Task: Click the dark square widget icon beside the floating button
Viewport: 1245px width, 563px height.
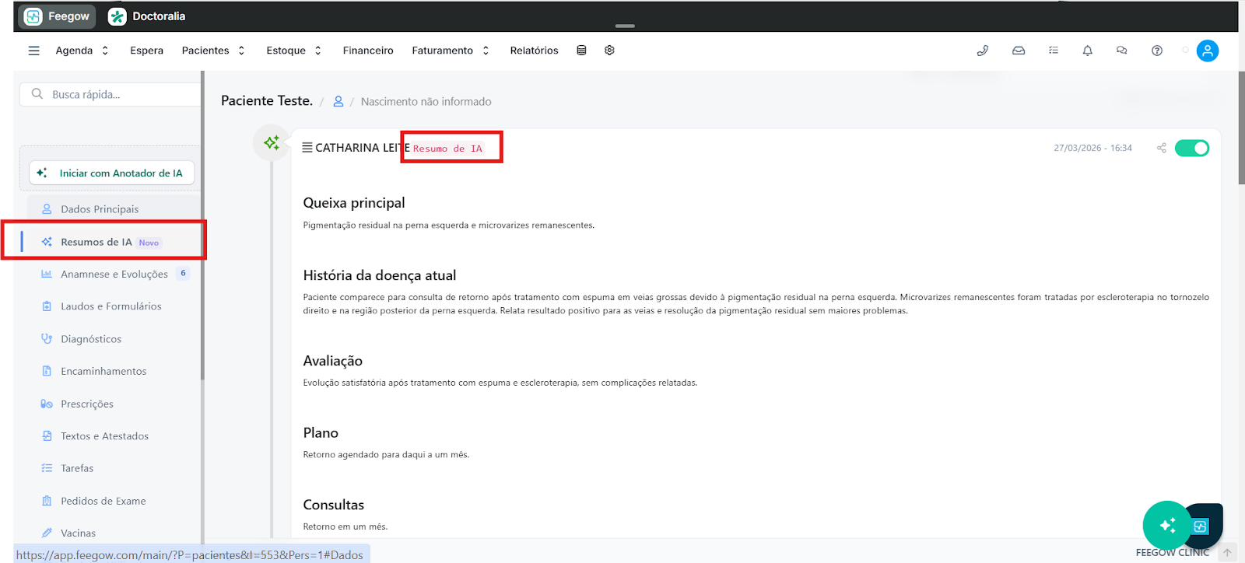Action: [1203, 526]
